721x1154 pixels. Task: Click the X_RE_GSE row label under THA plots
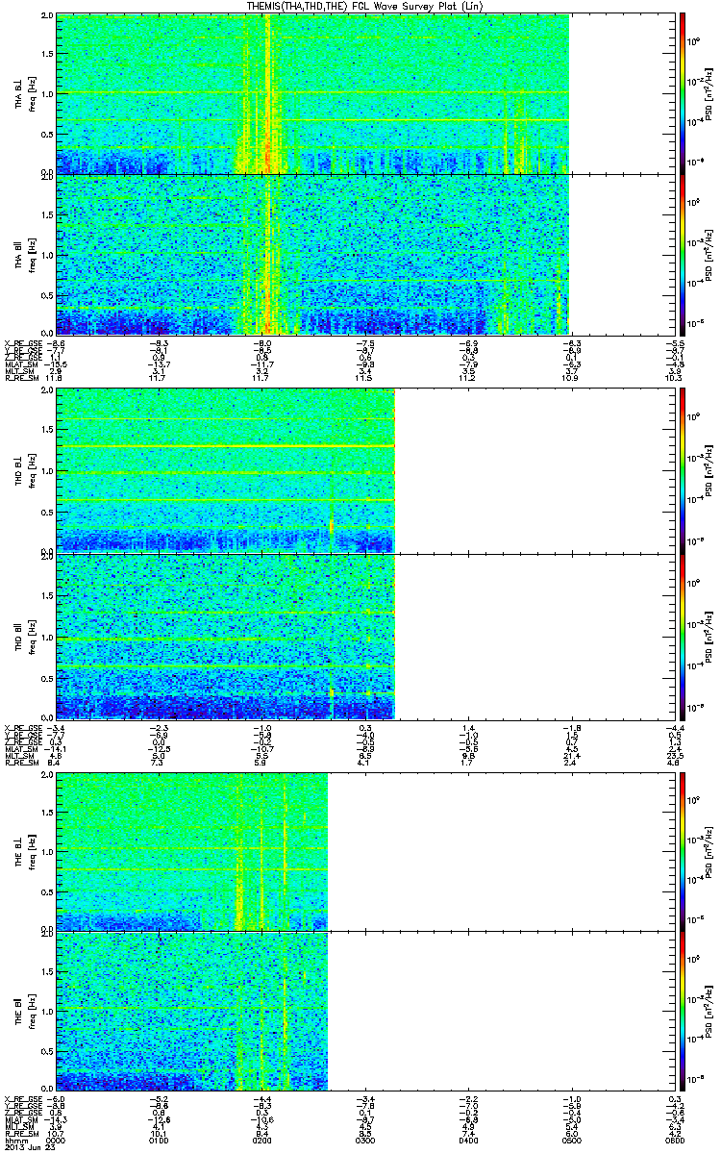click(24, 342)
